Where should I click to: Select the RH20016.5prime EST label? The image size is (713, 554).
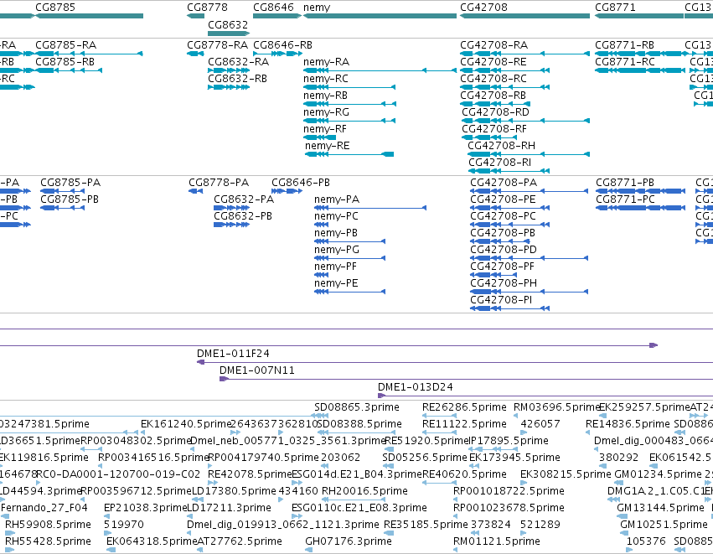point(364,492)
